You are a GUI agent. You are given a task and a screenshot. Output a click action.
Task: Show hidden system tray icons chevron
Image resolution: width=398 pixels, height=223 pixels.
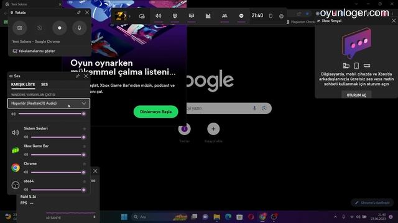point(335,217)
